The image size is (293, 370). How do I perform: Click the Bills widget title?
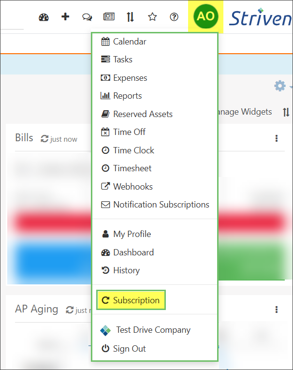tap(24, 138)
